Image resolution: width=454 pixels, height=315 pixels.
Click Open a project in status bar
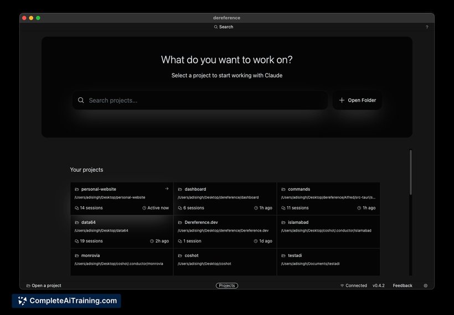pos(44,286)
